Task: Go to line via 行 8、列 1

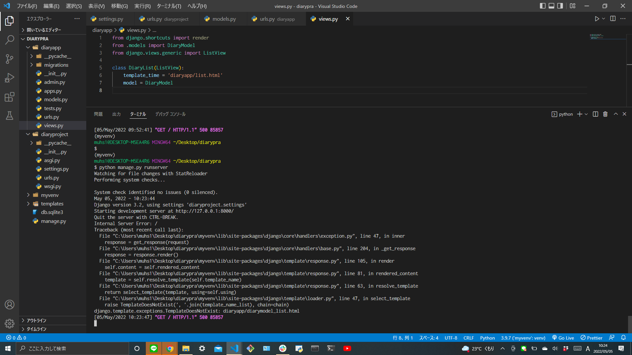Action: (403, 338)
